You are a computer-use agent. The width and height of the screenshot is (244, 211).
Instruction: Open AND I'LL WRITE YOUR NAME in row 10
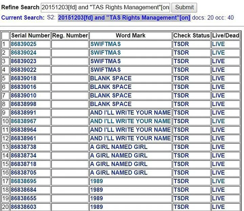[x=130, y=121]
